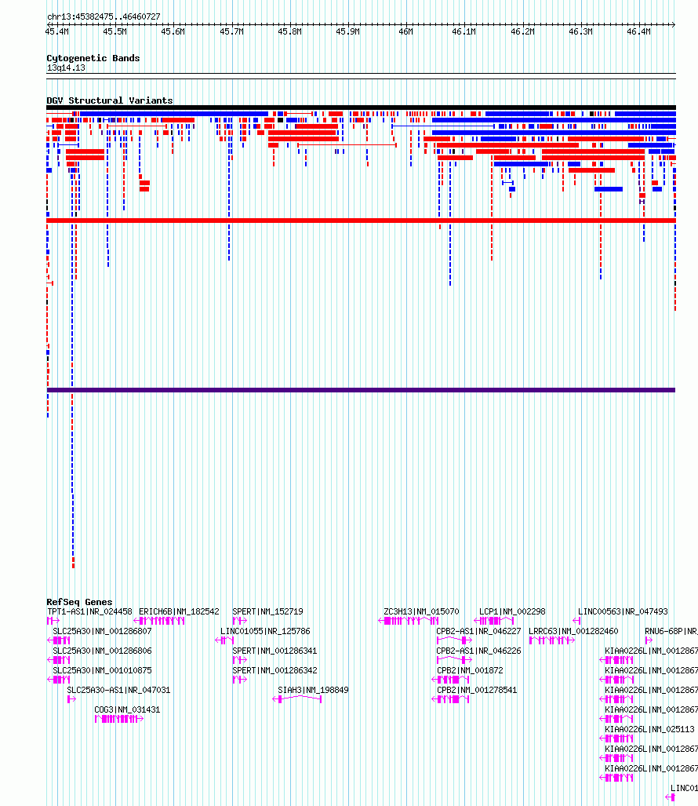Click CPB2|NM_001278541 transcript label
This screenshot has height=806, width=698.
click(x=477, y=690)
